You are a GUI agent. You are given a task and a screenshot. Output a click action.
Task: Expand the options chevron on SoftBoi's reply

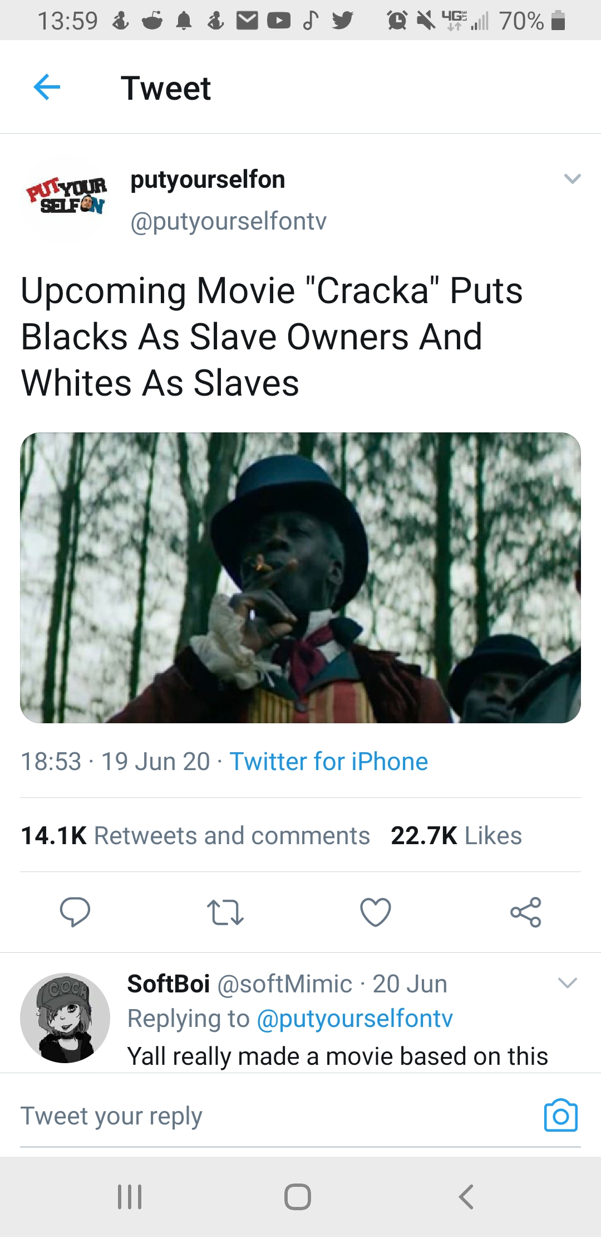(567, 982)
